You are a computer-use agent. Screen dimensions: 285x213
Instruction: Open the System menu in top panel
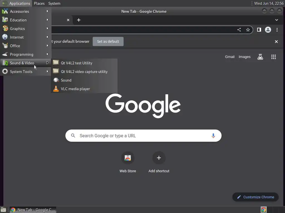coord(54,3)
